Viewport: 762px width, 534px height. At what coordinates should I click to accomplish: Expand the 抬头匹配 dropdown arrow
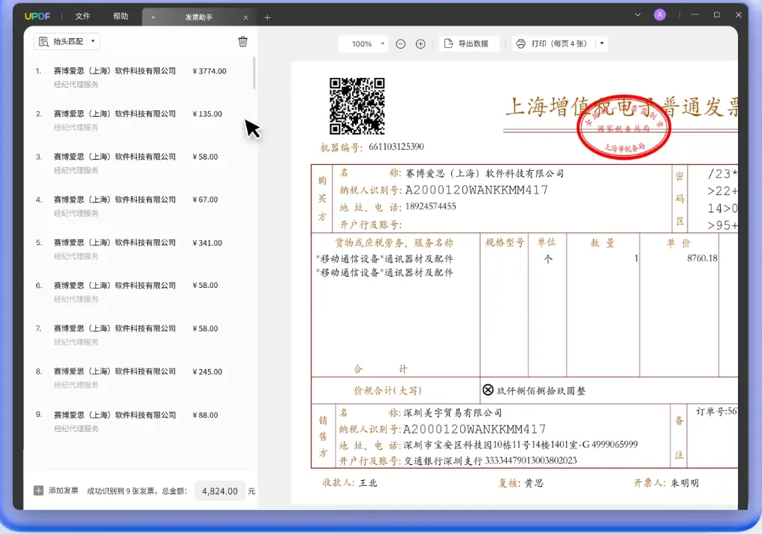(93, 41)
